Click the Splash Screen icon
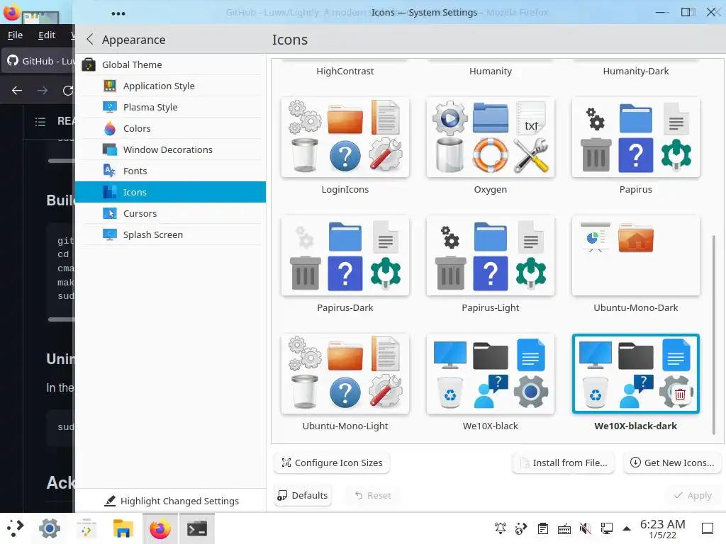 (110, 235)
